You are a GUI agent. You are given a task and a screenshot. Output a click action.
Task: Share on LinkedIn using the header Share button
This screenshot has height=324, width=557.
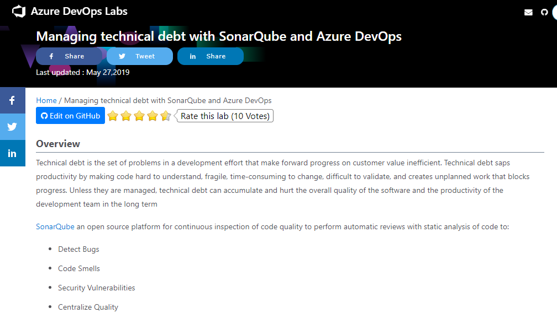click(211, 56)
